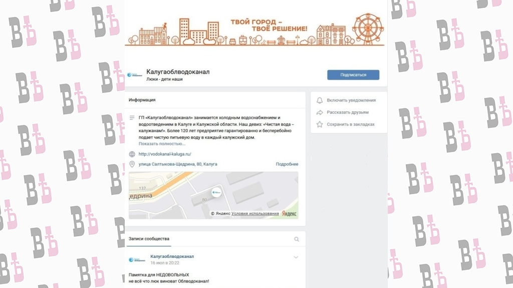513x288 pixels.
Task: Click the search icon in community posts
Action: 297,239
